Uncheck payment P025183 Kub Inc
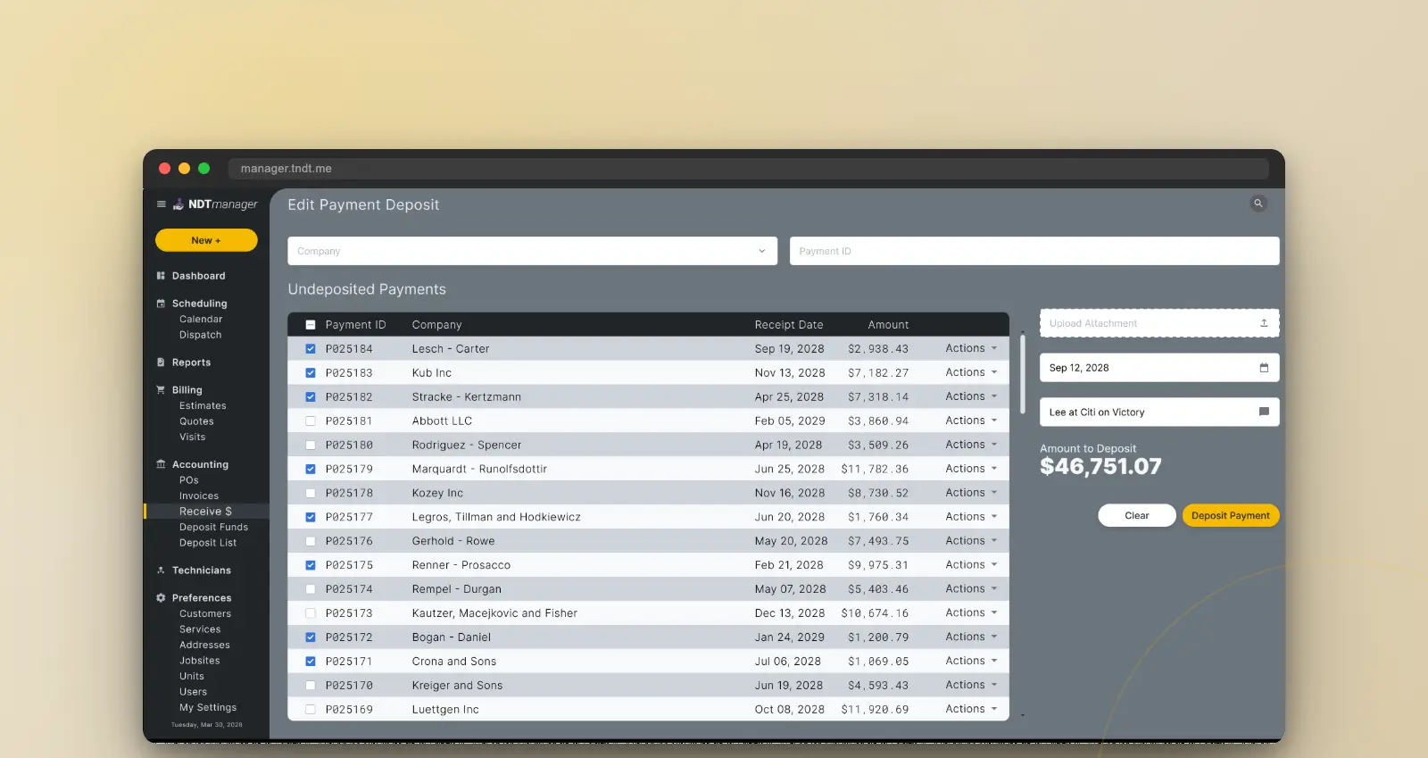Image resolution: width=1428 pixels, height=758 pixels. click(x=311, y=373)
